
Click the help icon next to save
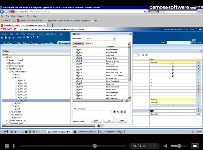point(147,55)
